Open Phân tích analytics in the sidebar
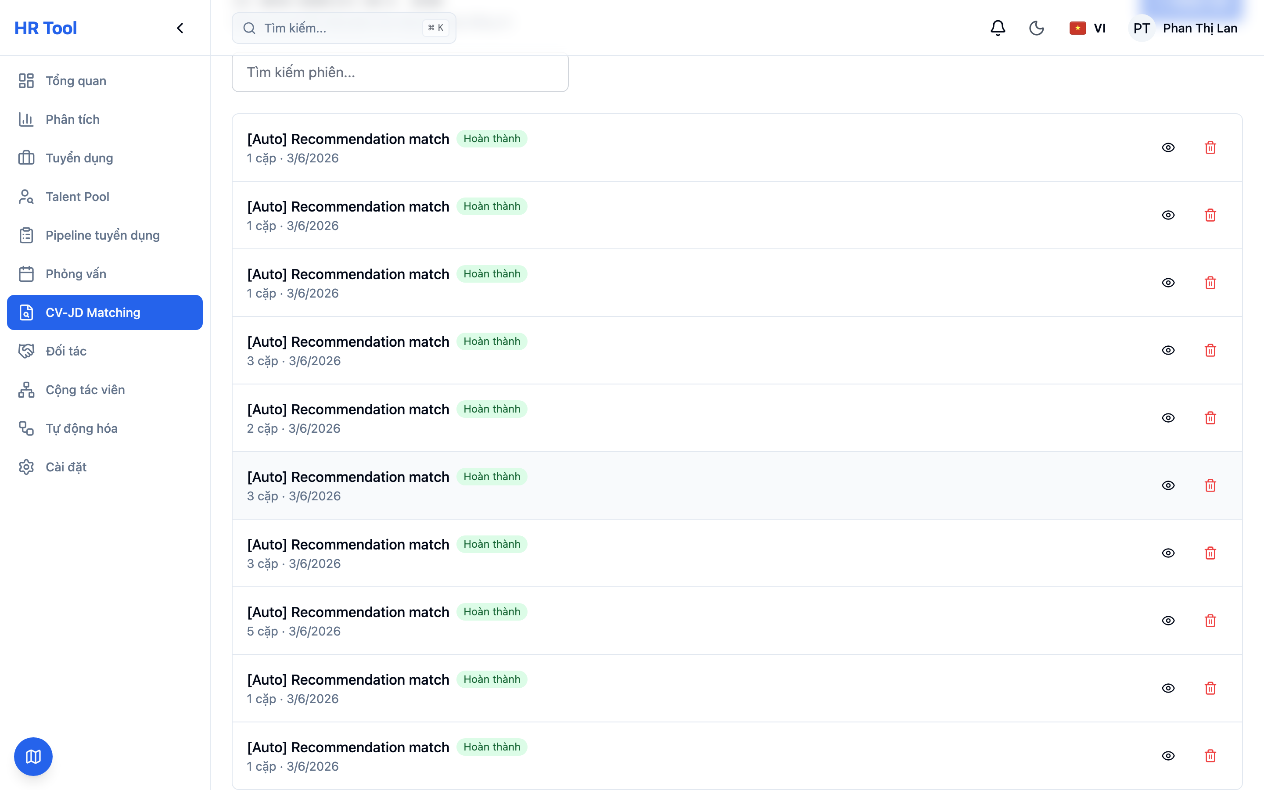The height and width of the screenshot is (790, 1264). [104, 119]
